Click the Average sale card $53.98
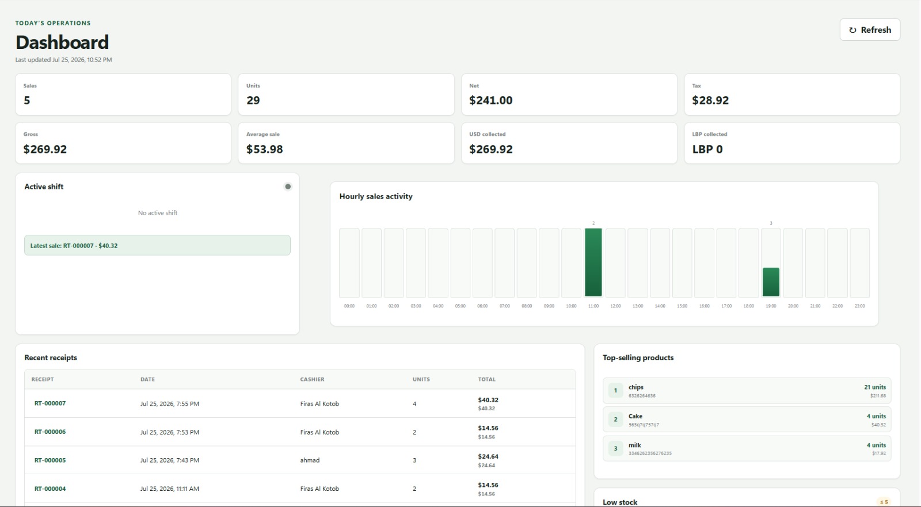The height and width of the screenshot is (507, 921). coord(346,143)
